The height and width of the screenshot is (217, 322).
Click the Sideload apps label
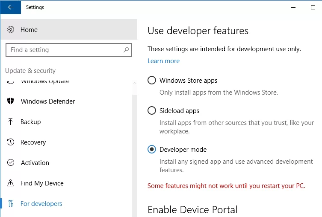click(179, 111)
